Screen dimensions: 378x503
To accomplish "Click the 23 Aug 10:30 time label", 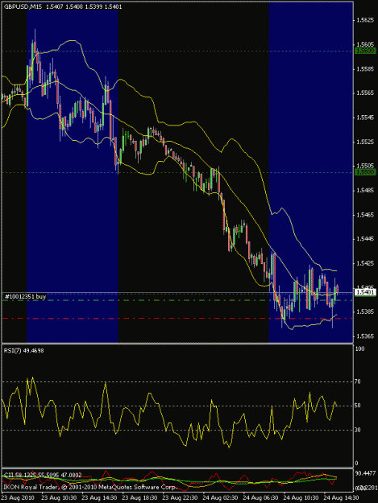I will [x=59, y=497].
